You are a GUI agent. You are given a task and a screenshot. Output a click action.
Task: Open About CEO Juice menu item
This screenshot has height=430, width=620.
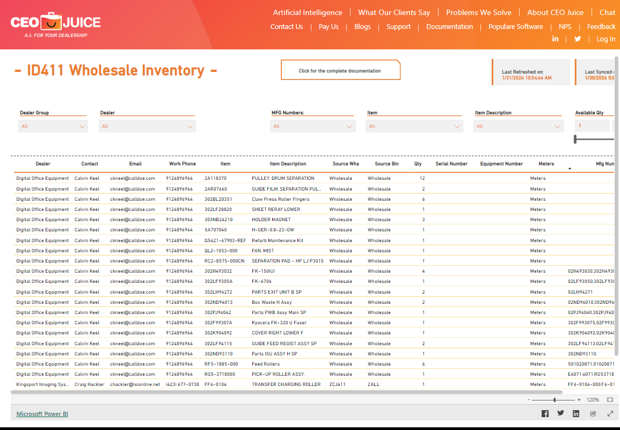555,13
